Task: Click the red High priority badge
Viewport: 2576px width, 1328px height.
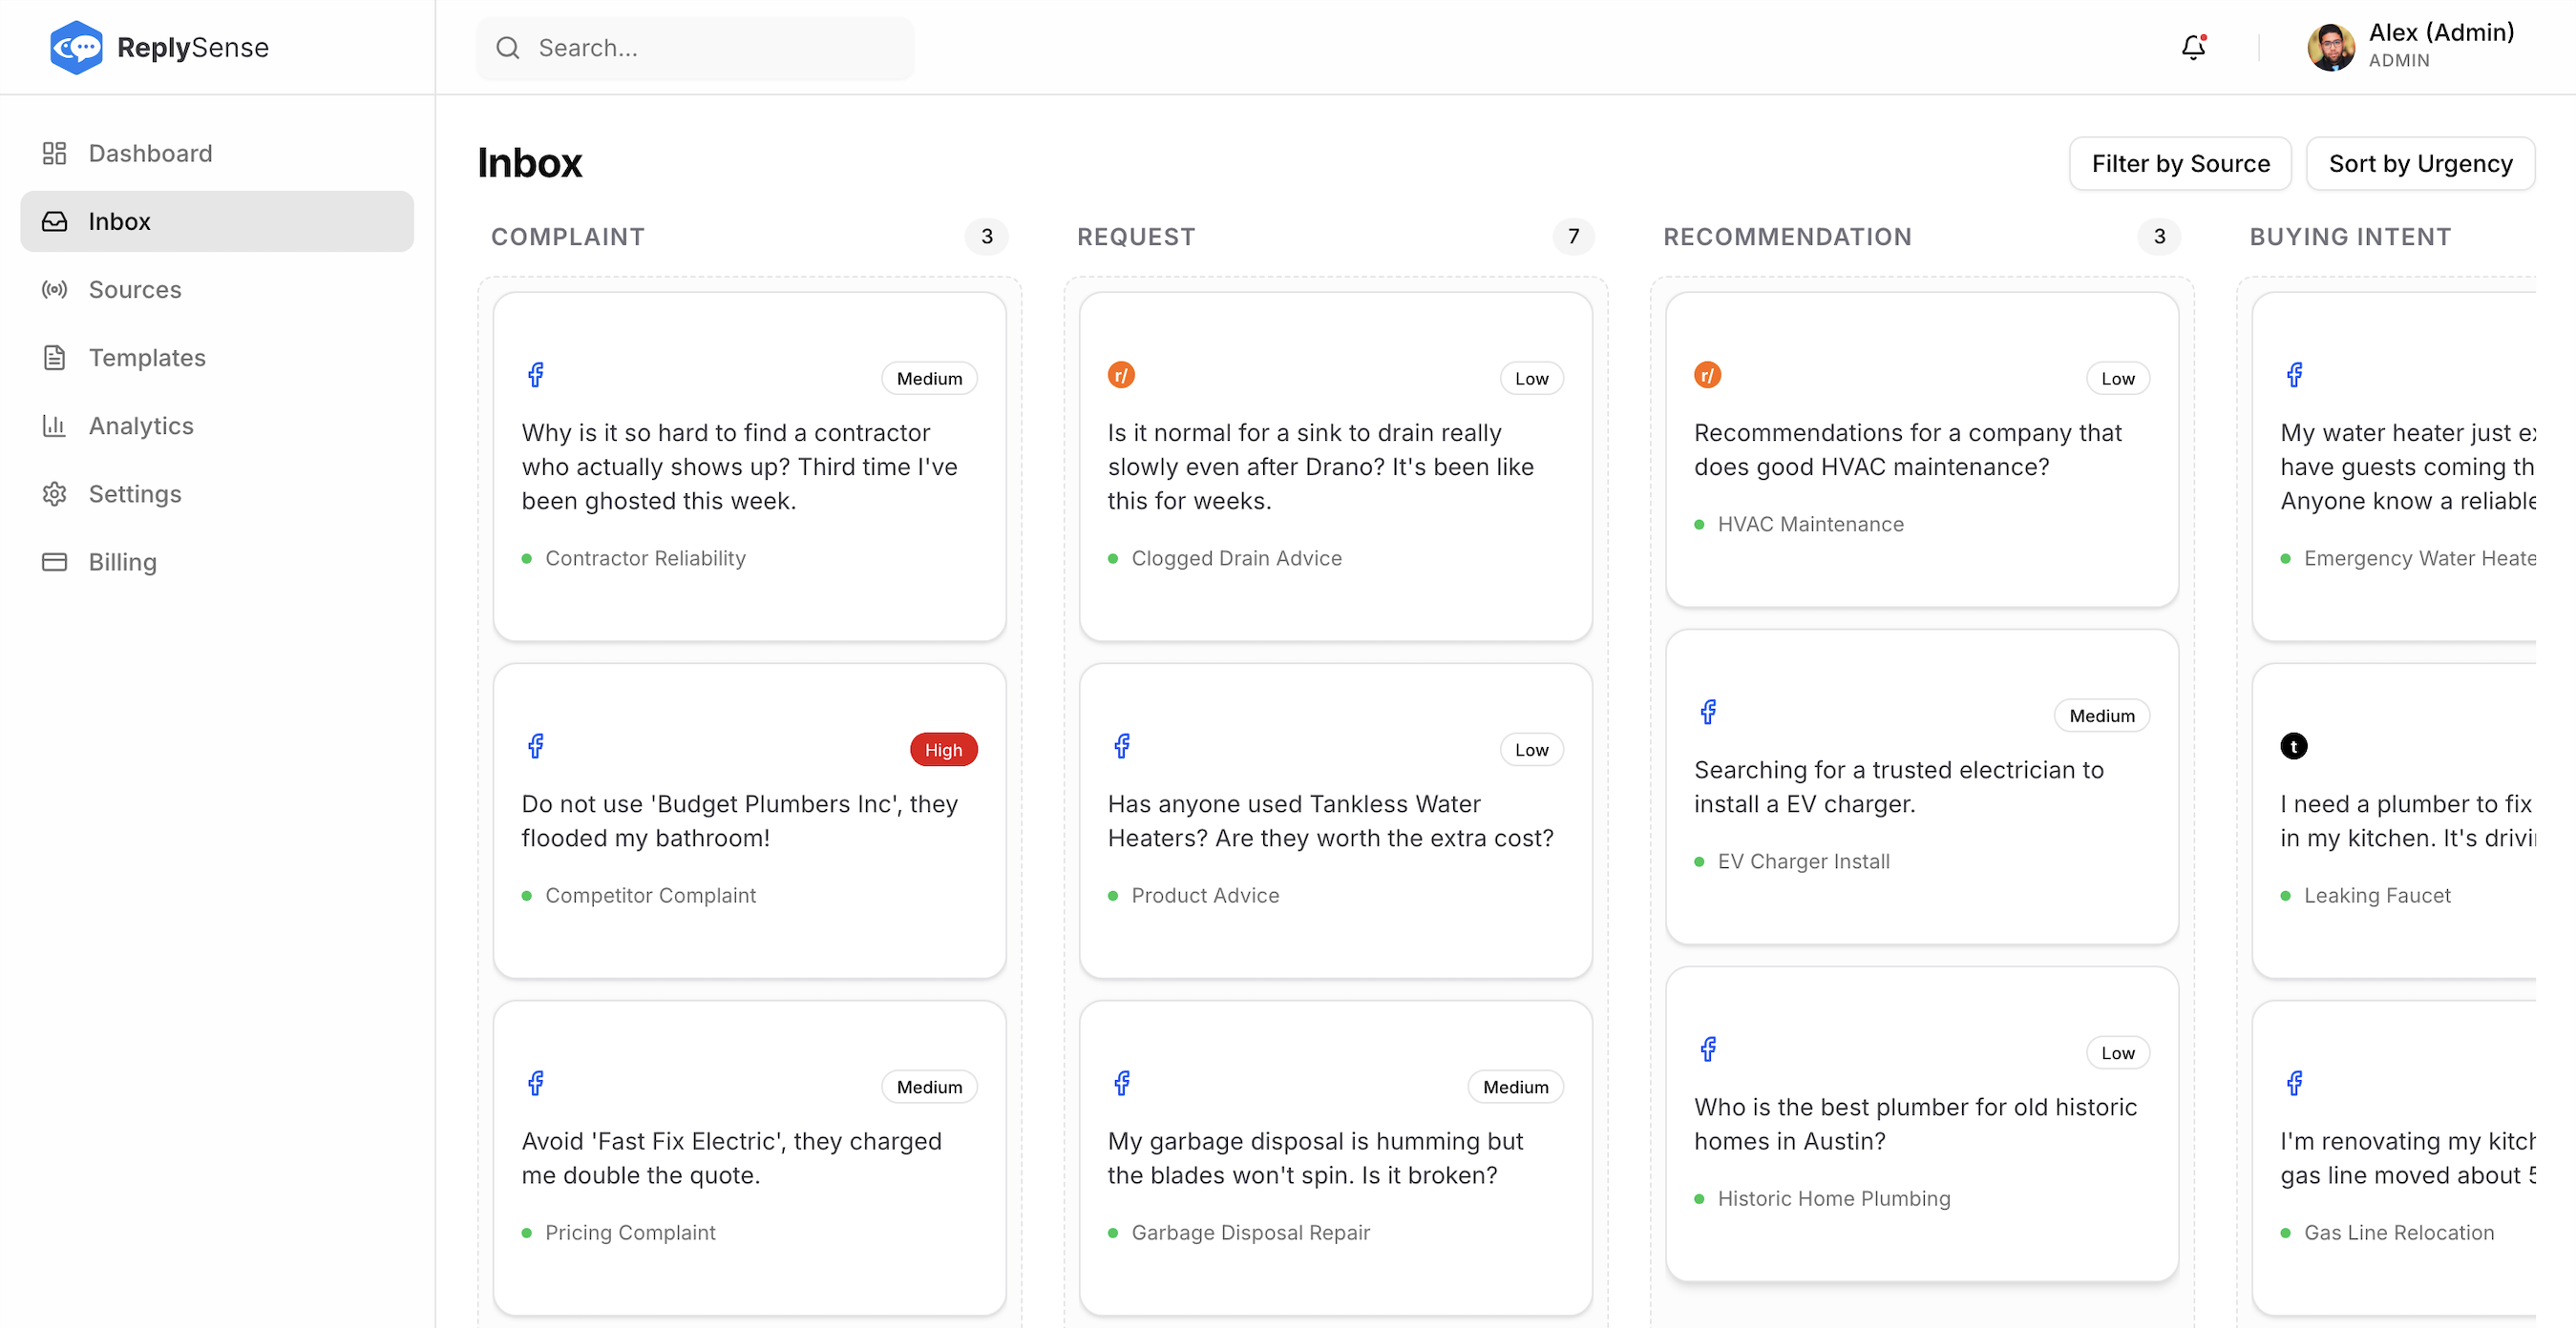Action: (x=943, y=749)
